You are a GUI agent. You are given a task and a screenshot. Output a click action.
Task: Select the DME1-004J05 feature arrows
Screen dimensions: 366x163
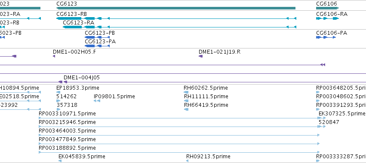pos(63,82)
